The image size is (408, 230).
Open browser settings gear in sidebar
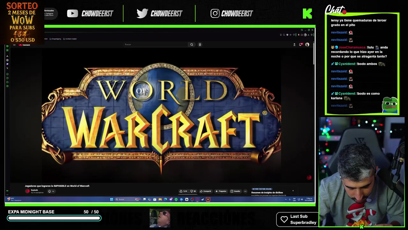pyautogui.click(x=7, y=86)
